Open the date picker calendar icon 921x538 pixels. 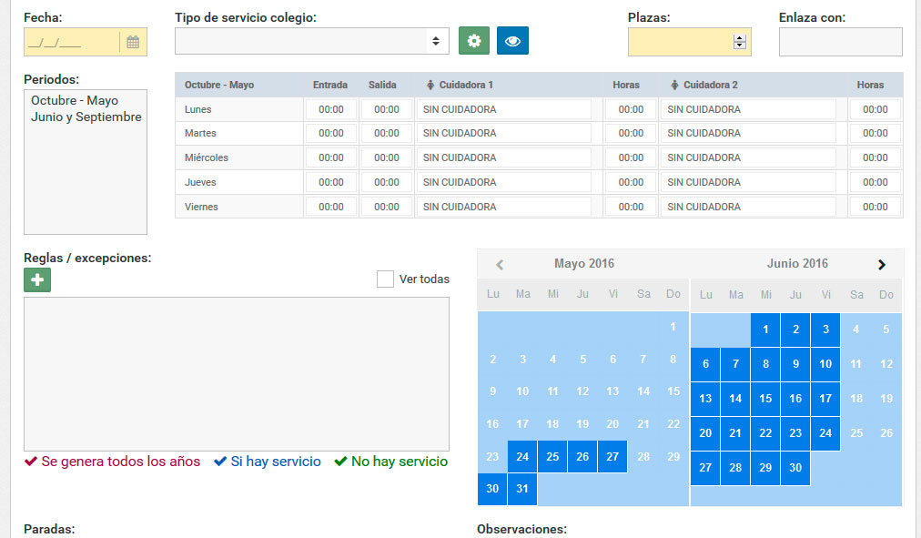pyautogui.click(x=133, y=42)
